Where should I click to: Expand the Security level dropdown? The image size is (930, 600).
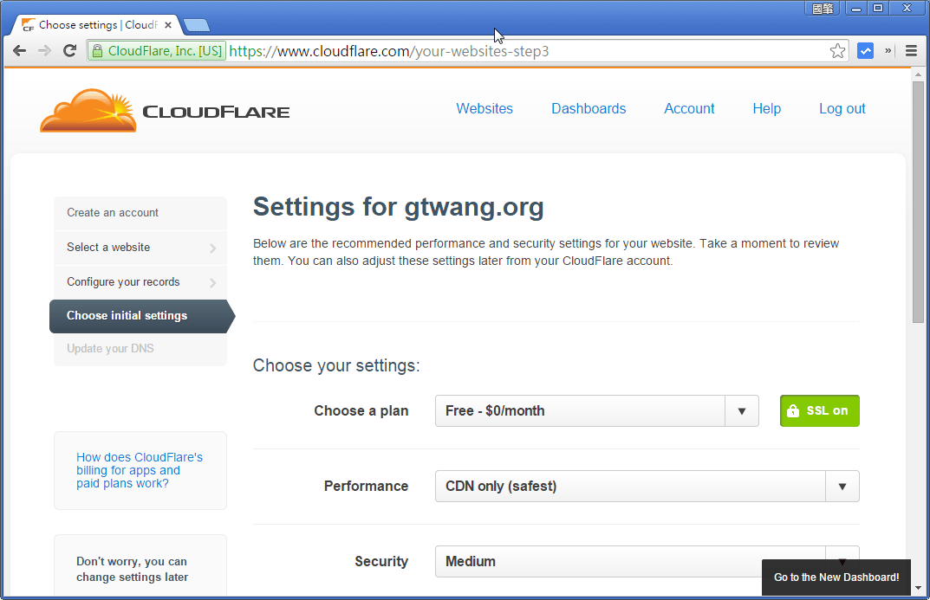click(842, 561)
